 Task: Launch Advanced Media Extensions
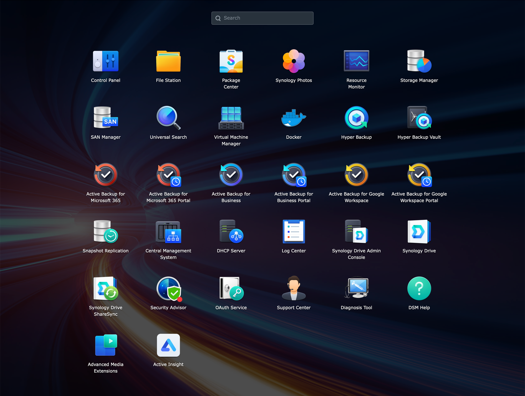click(x=106, y=345)
